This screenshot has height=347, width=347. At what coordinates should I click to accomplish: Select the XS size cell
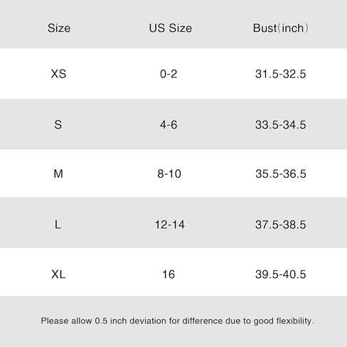58,74
